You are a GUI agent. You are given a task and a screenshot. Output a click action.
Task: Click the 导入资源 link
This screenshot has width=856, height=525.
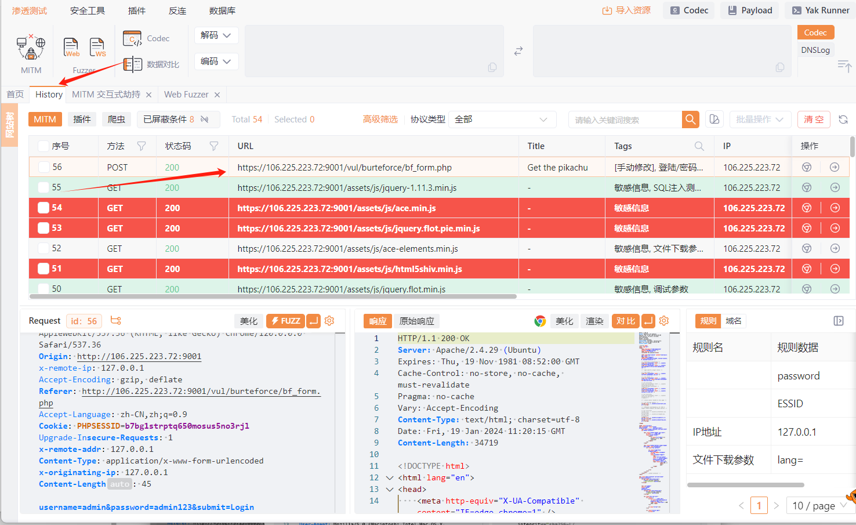click(626, 10)
